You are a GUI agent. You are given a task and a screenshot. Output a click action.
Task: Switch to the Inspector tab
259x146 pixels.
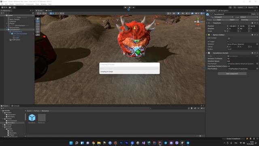click(x=211, y=11)
